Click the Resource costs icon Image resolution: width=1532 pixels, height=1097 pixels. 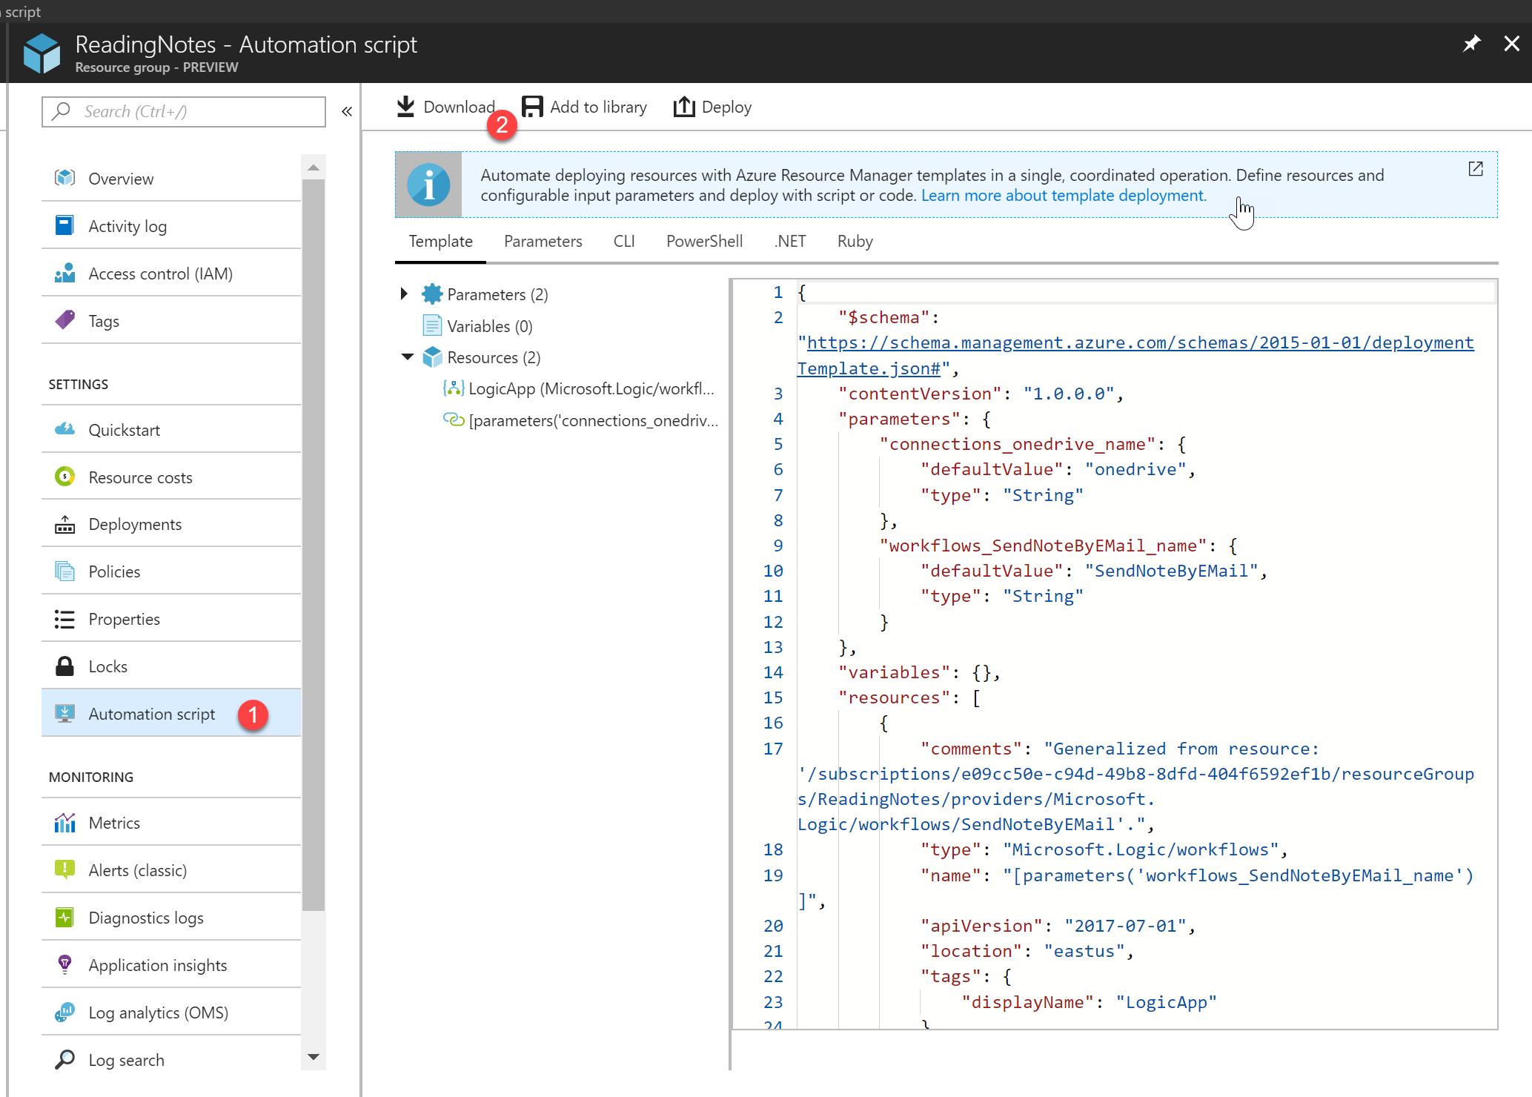pyautogui.click(x=65, y=477)
